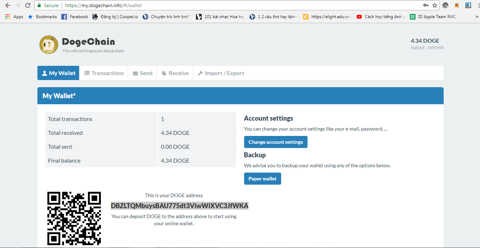Open the Receive tab
Viewport: 480px width, 248px height.
(175, 73)
